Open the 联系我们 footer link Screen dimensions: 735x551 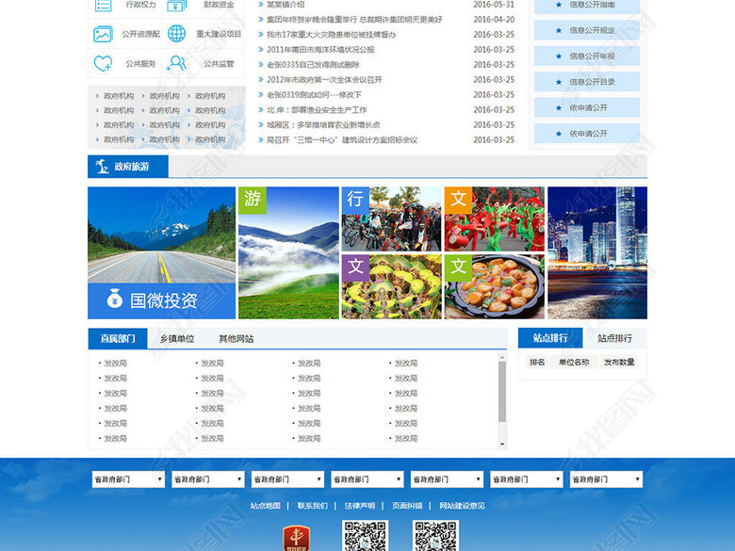[313, 506]
